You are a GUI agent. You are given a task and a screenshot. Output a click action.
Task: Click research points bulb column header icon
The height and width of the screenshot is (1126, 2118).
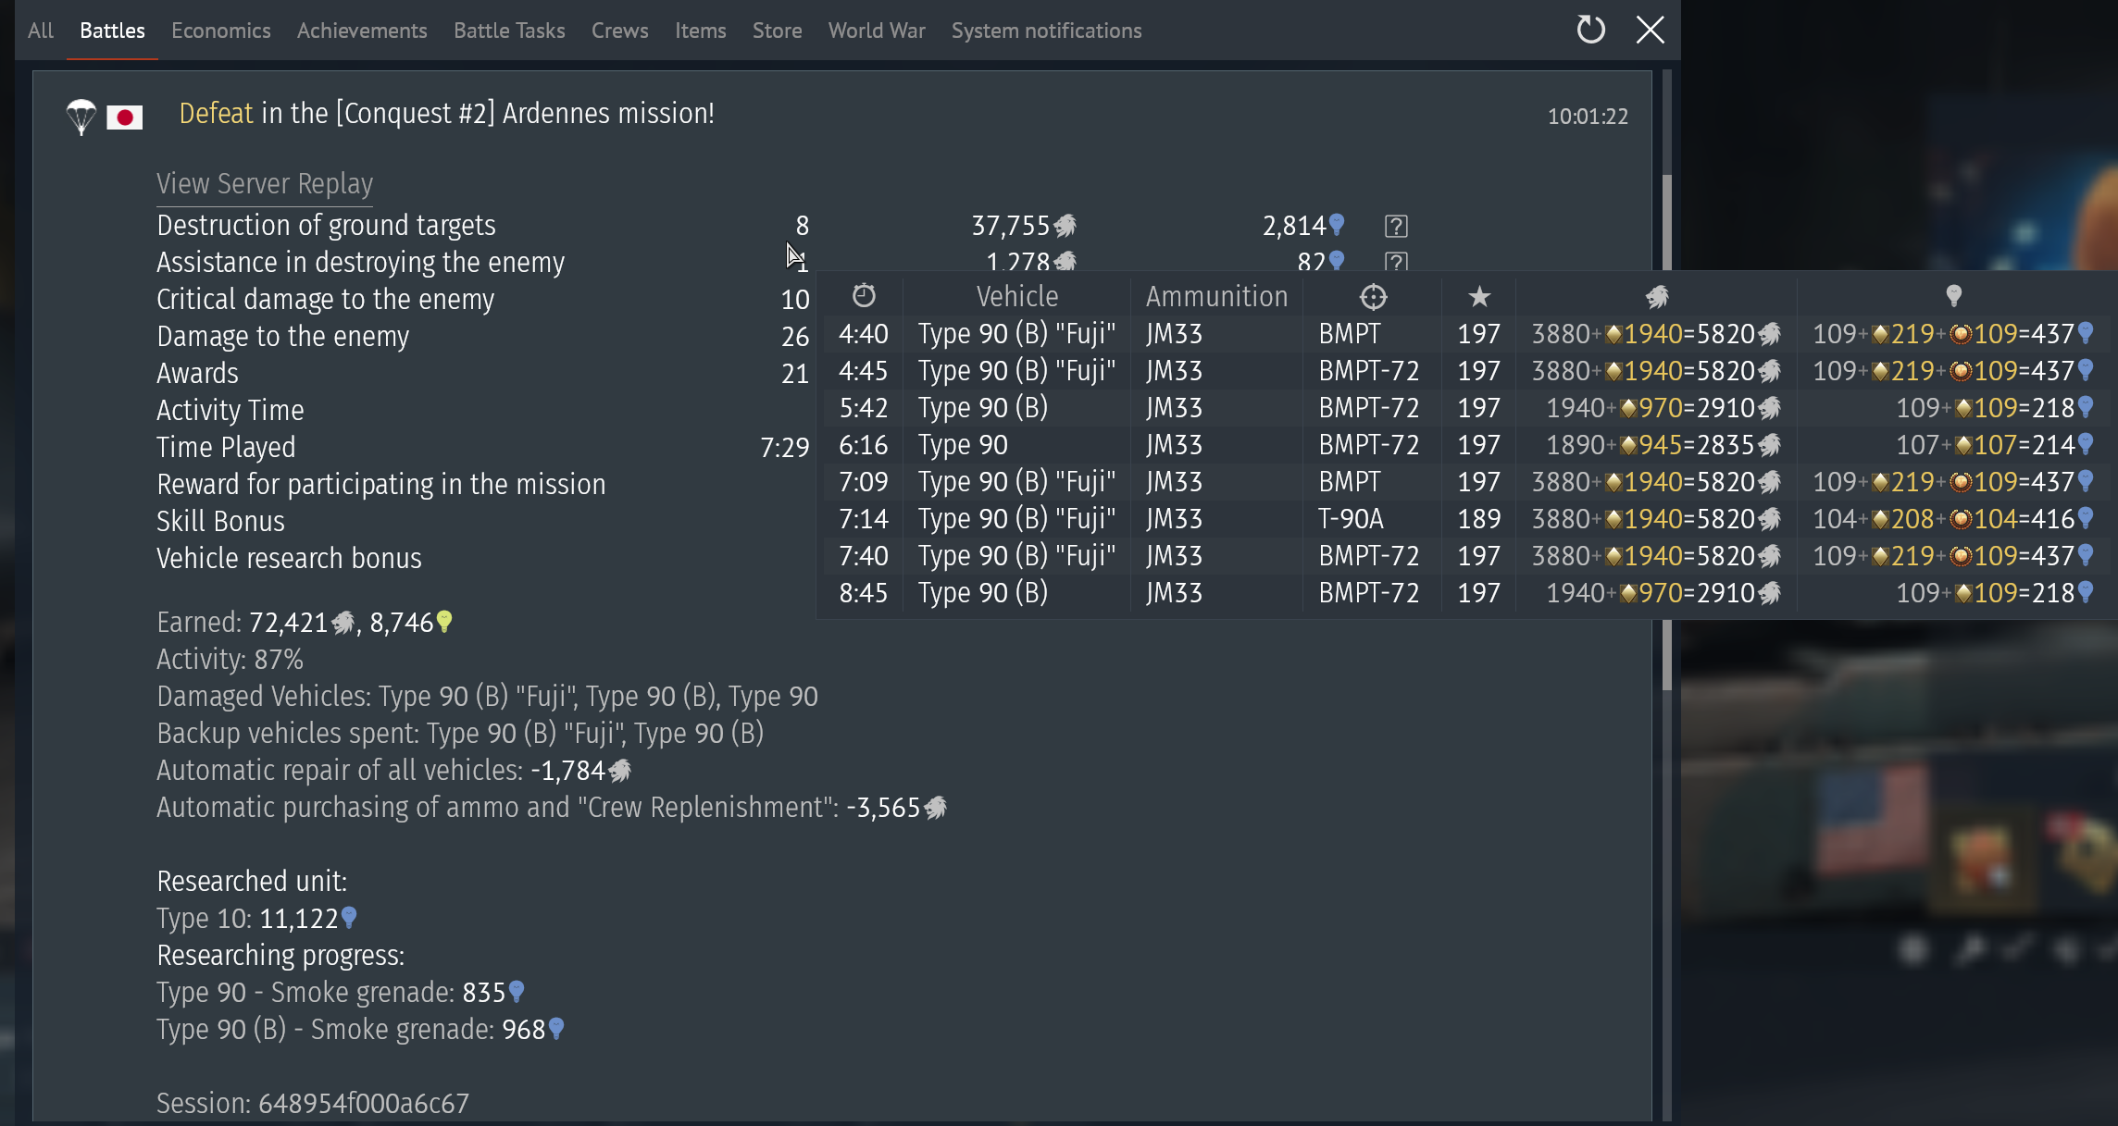pyautogui.click(x=1953, y=296)
